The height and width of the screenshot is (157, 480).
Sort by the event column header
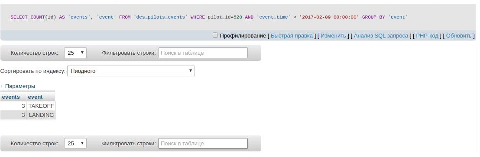point(35,97)
